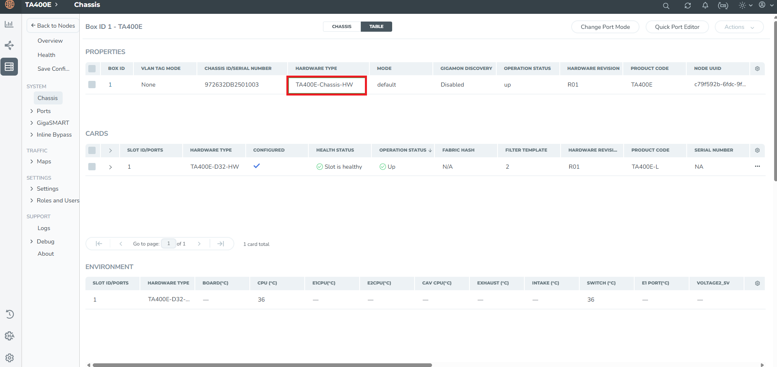Open the theme brightness menu
The image size is (777, 367).
[x=746, y=5]
